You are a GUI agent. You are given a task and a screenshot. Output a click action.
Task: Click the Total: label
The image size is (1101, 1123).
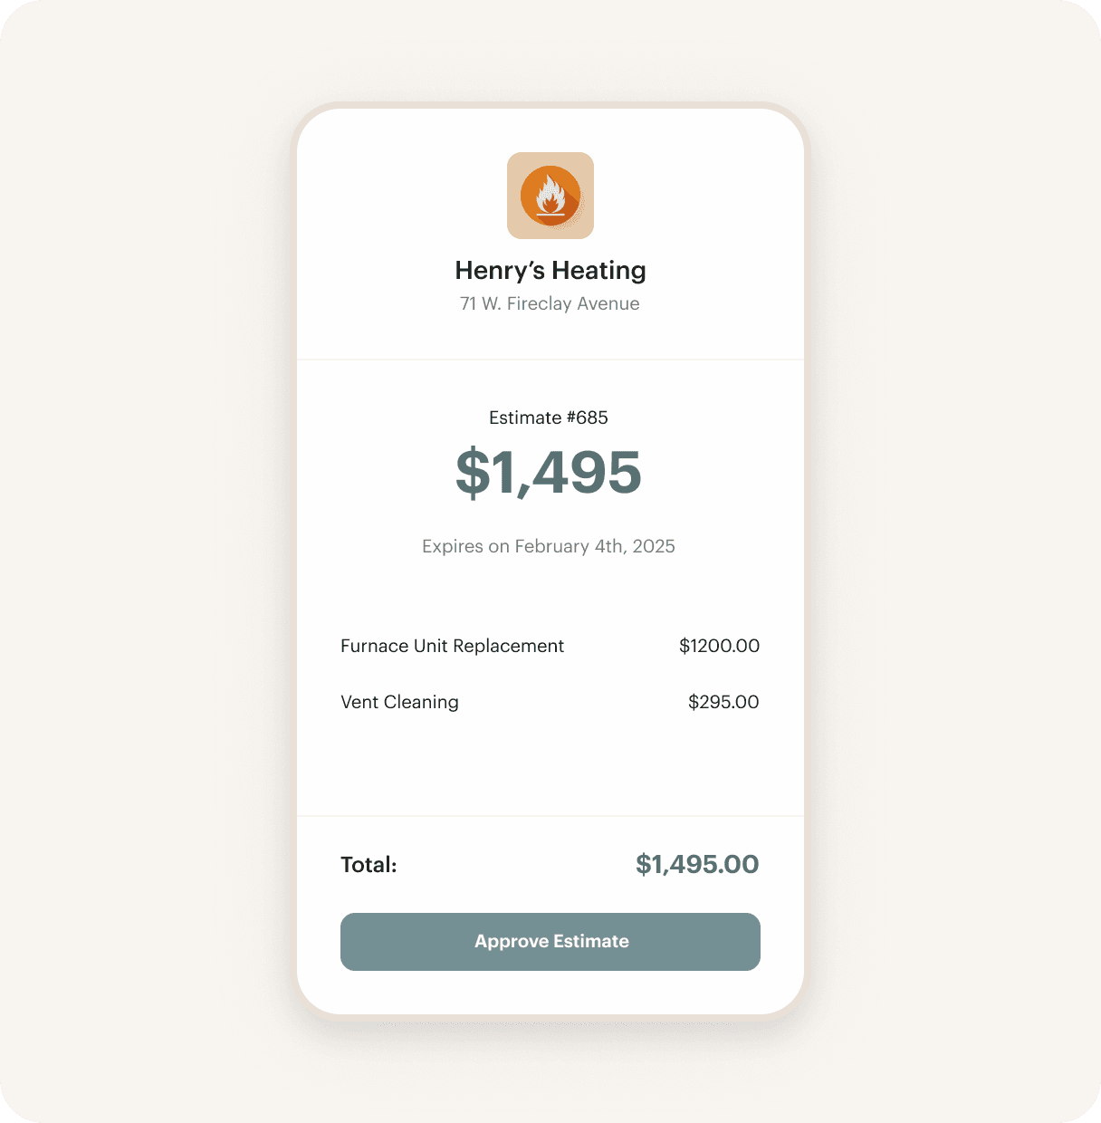[369, 865]
